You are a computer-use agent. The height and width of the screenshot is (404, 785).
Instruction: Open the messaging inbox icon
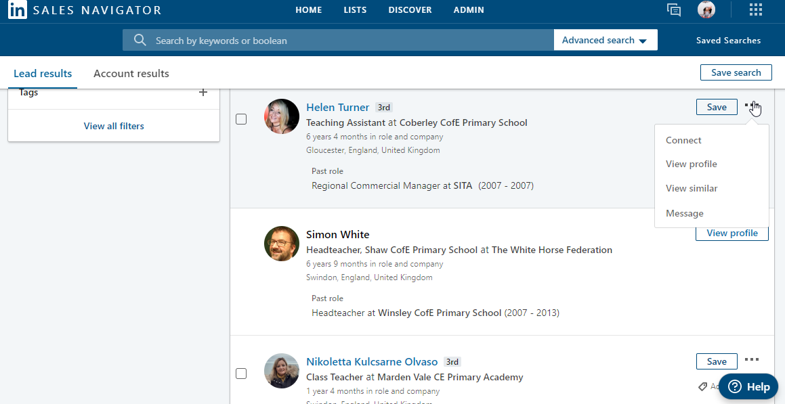[673, 10]
